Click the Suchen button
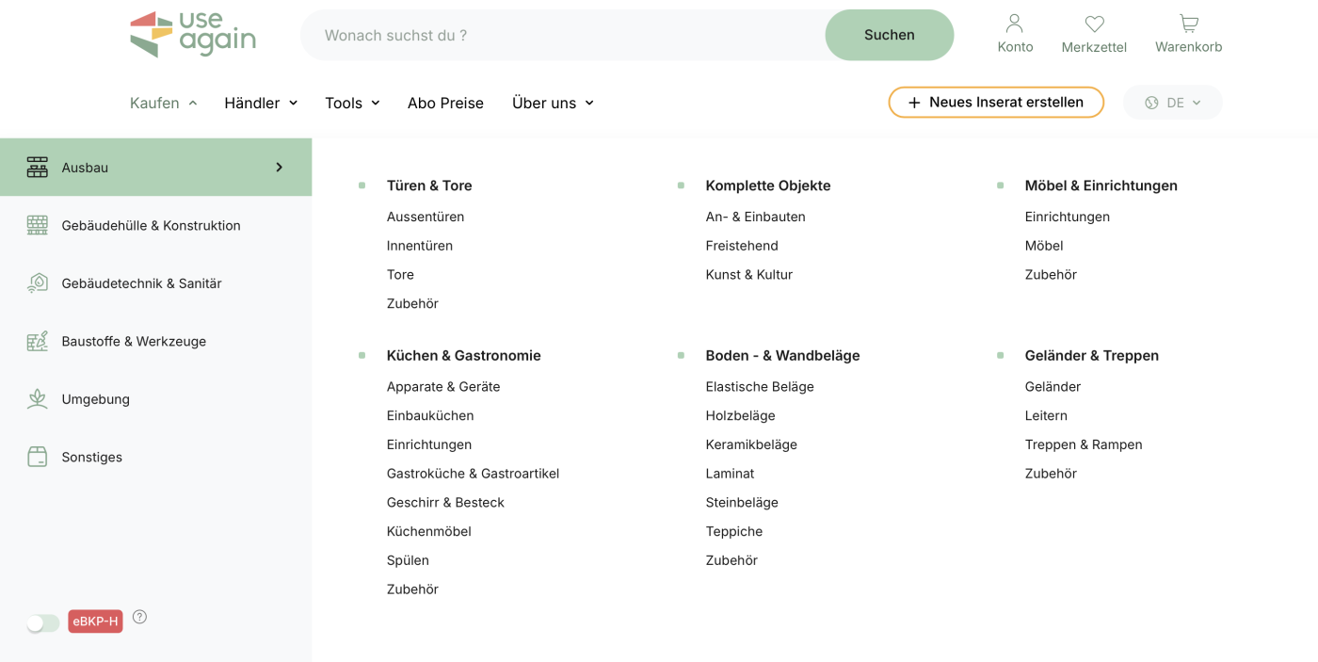The image size is (1318, 662). click(x=889, y=35)
